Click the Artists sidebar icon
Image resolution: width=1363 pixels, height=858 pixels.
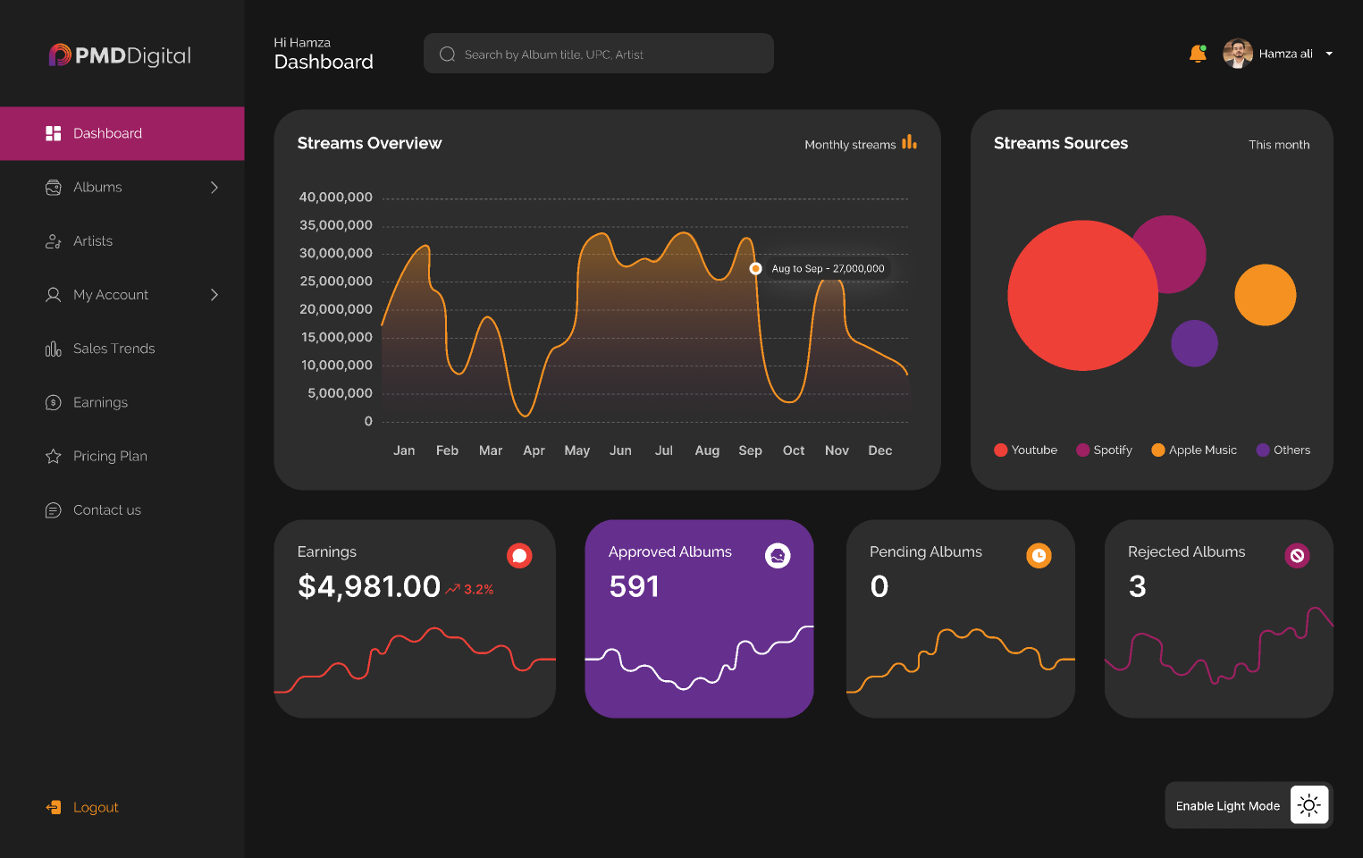pos(54,240)
